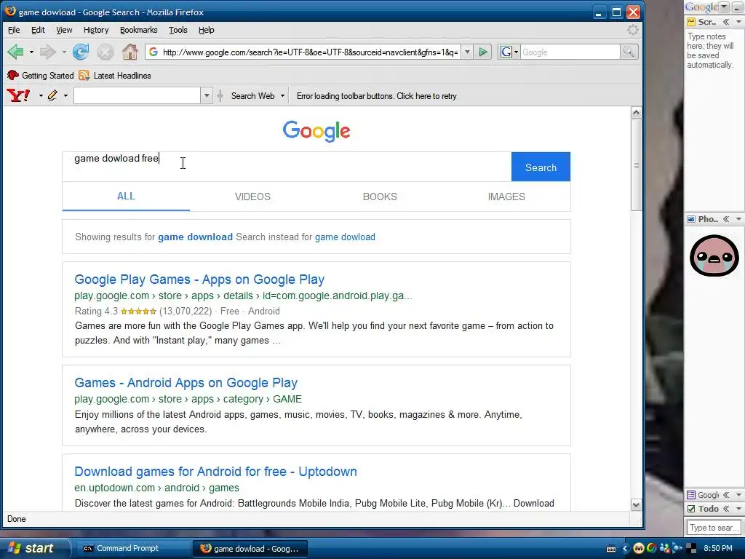Click the yellow M tray icon
Image resolution: width=745 pixels, height=559 pixels.
tap(639, 548)
